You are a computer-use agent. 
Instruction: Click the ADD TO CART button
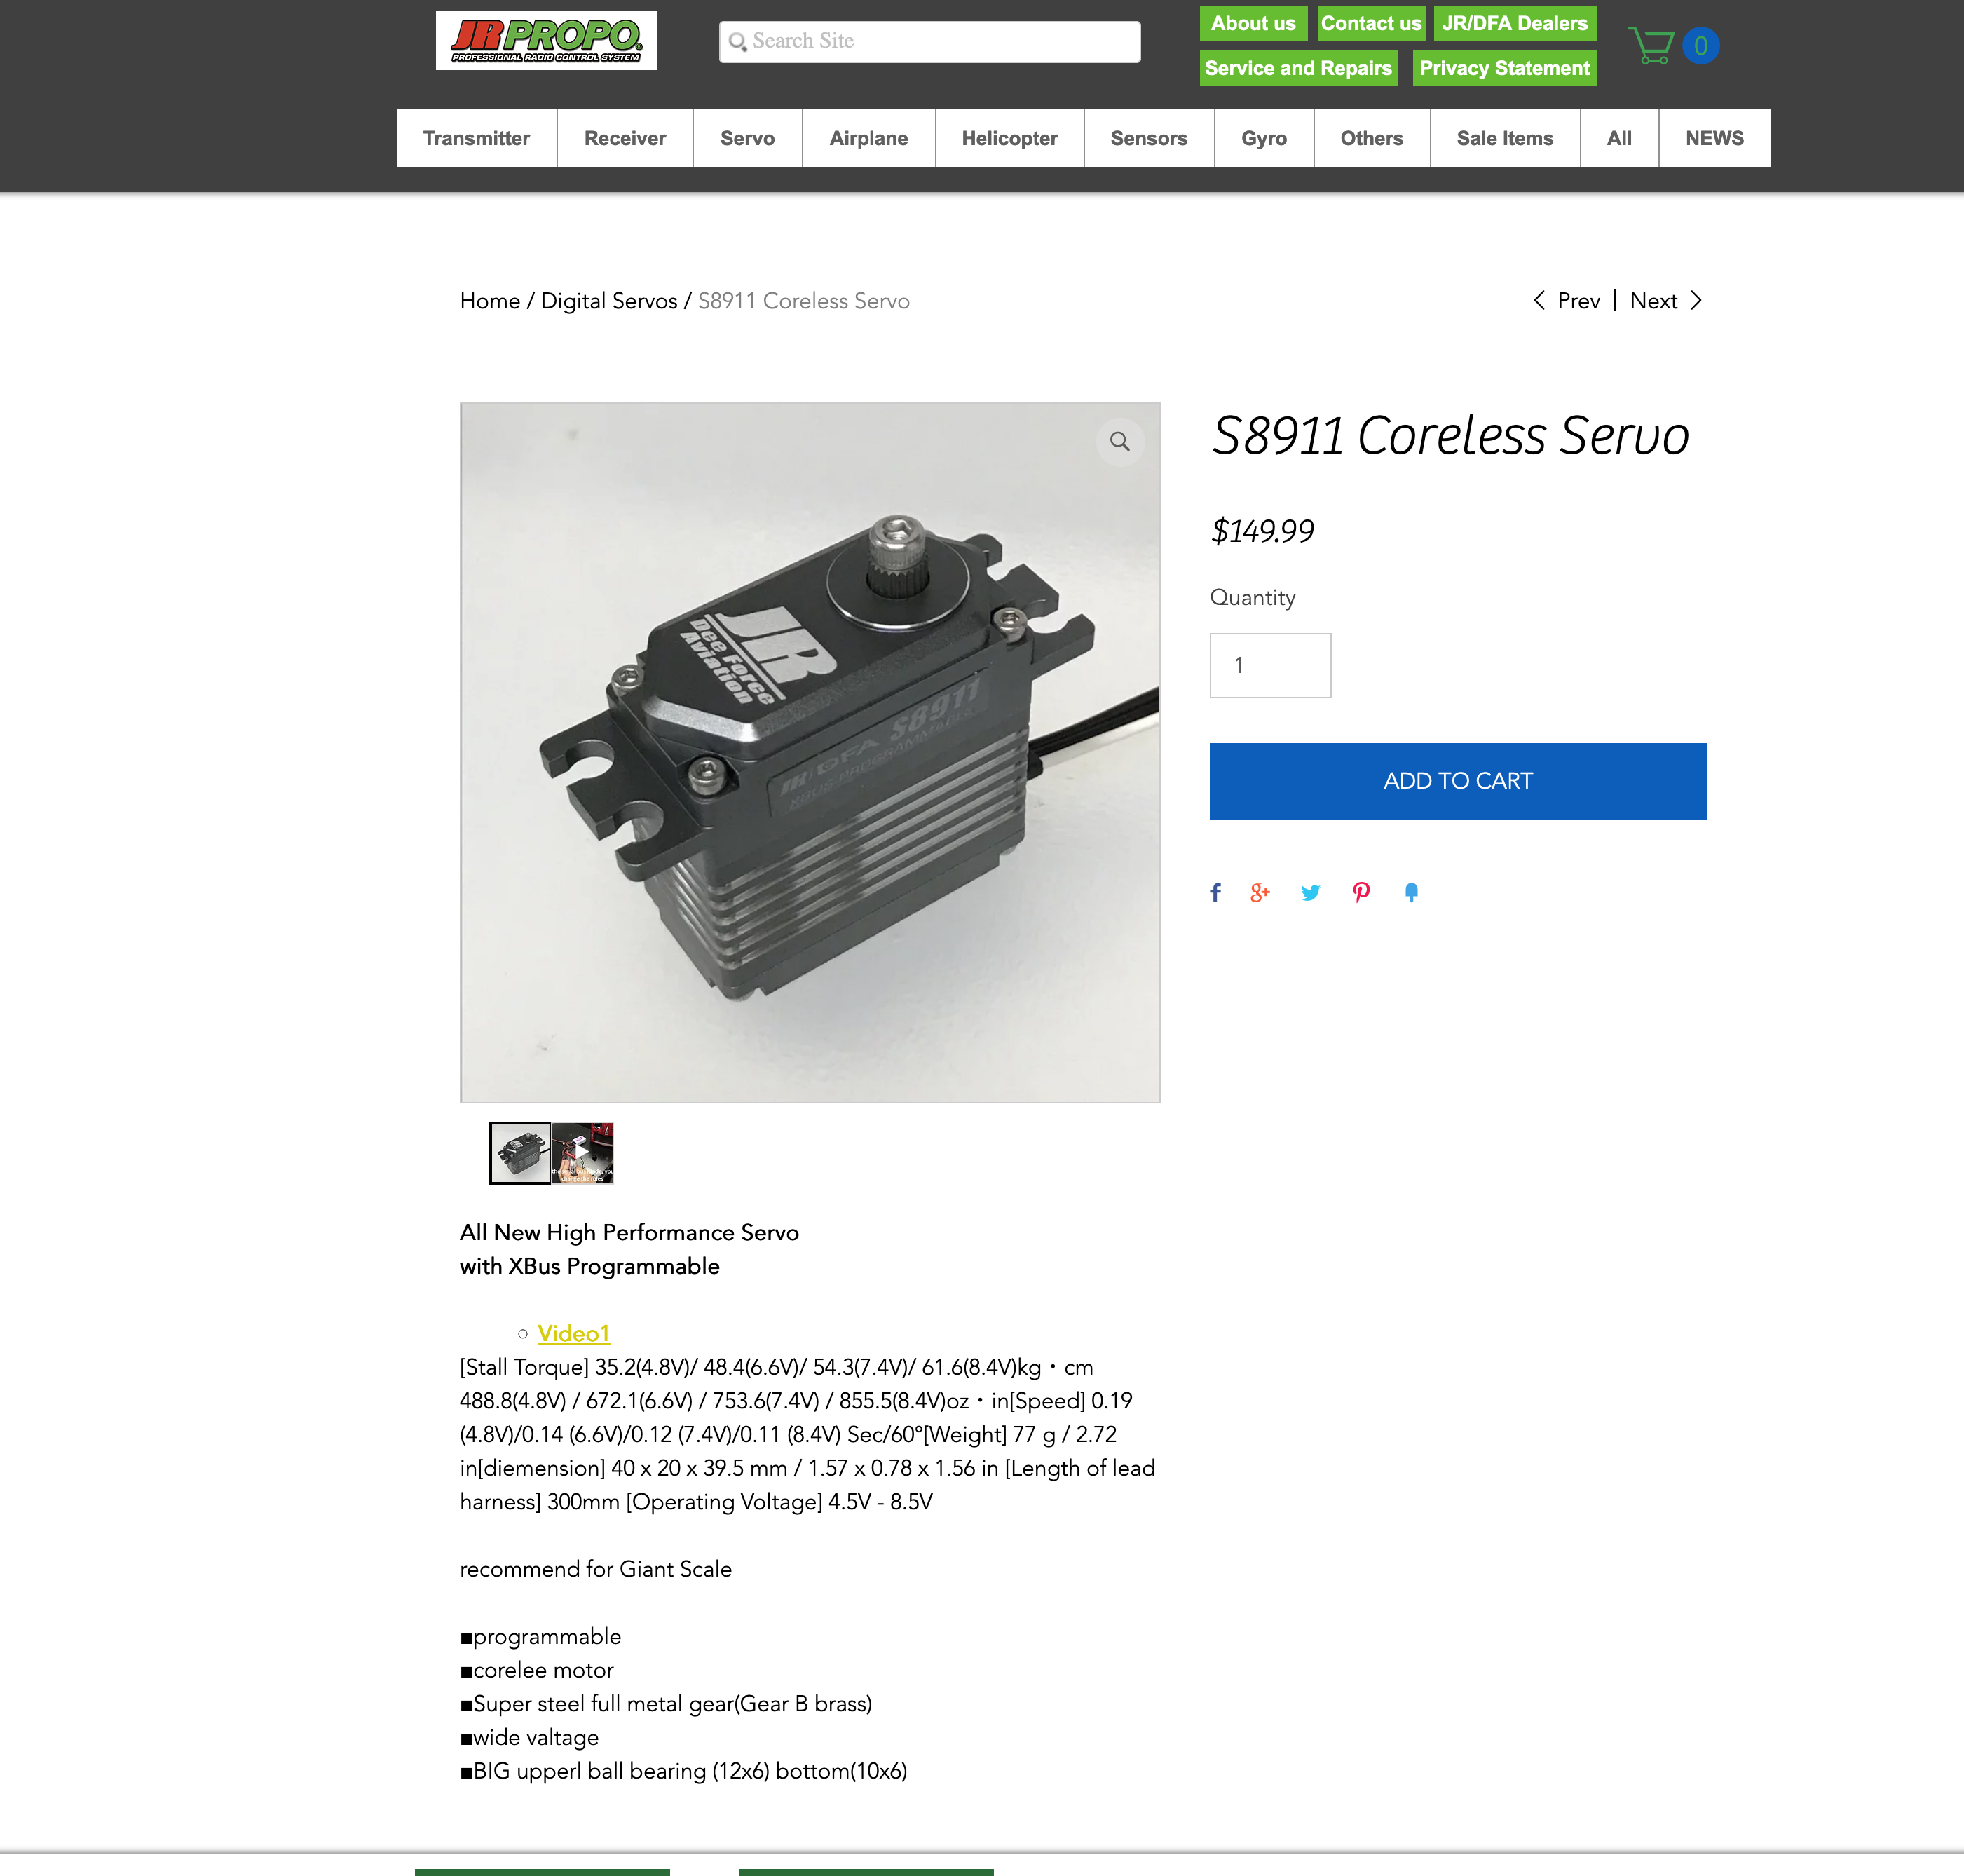[x=1458, y=781]
